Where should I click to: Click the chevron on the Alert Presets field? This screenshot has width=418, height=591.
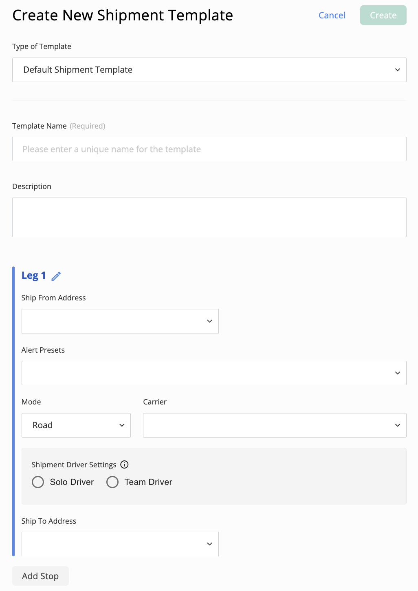(x=397, y=373)
